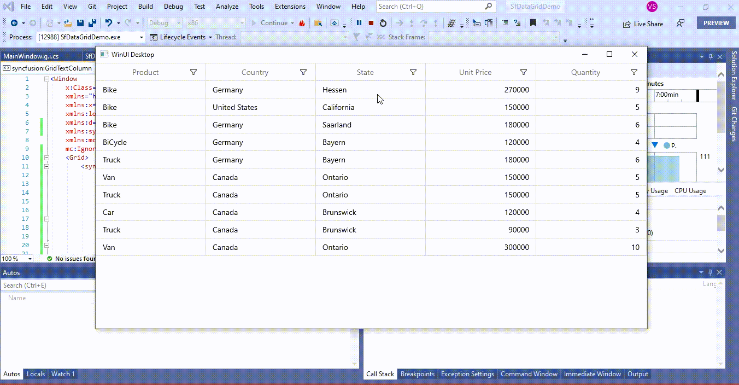Open the Debug configuration dropdown
The image size is (739, 385).
coord(165,23)
